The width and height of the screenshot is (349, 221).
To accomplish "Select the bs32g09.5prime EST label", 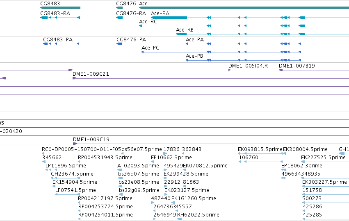I will pyautogui.click(x=139, y=190).
